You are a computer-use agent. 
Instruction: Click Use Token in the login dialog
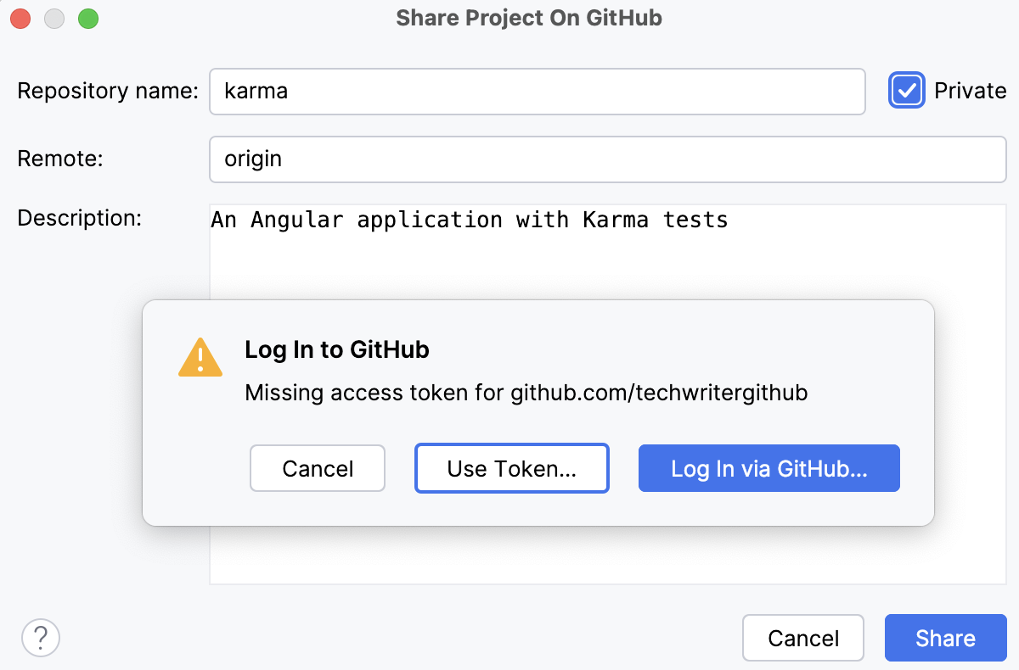(511, 468)
